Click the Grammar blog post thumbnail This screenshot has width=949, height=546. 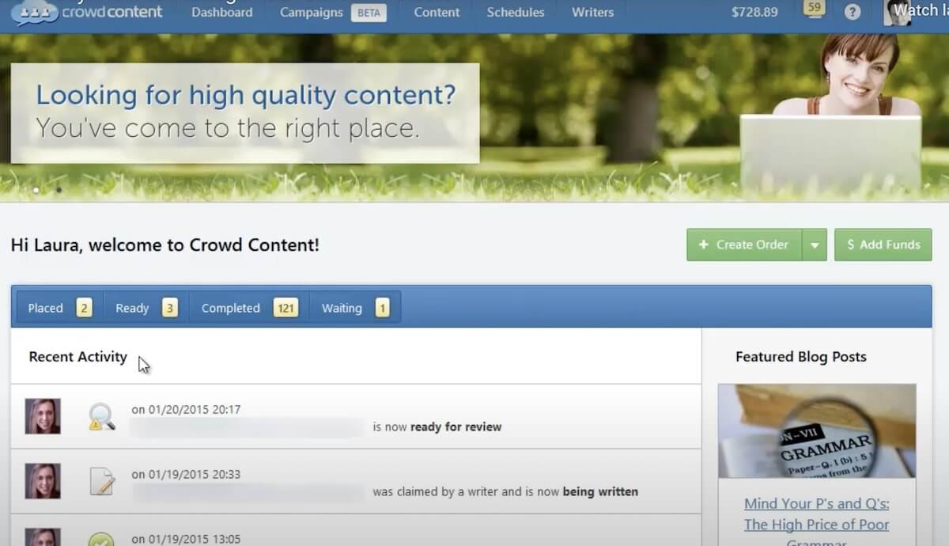pyautogui.click(x=817, y=430)
